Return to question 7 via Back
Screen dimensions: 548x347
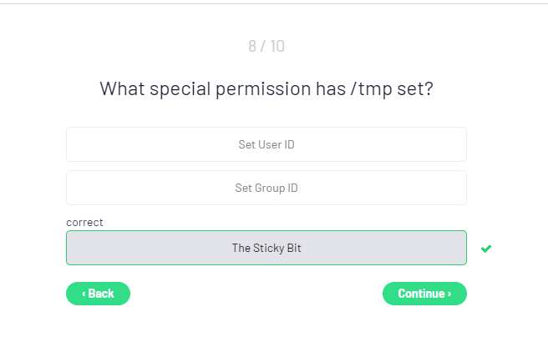98,294
